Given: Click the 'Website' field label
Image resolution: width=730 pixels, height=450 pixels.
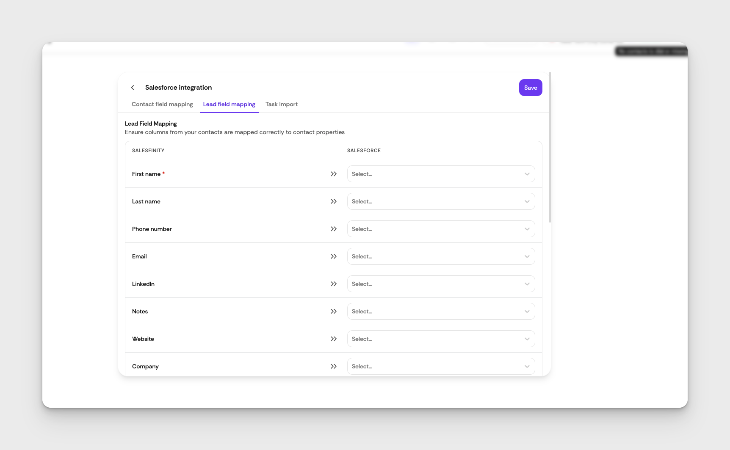Looking at the screenshot, I should [143, 339].
